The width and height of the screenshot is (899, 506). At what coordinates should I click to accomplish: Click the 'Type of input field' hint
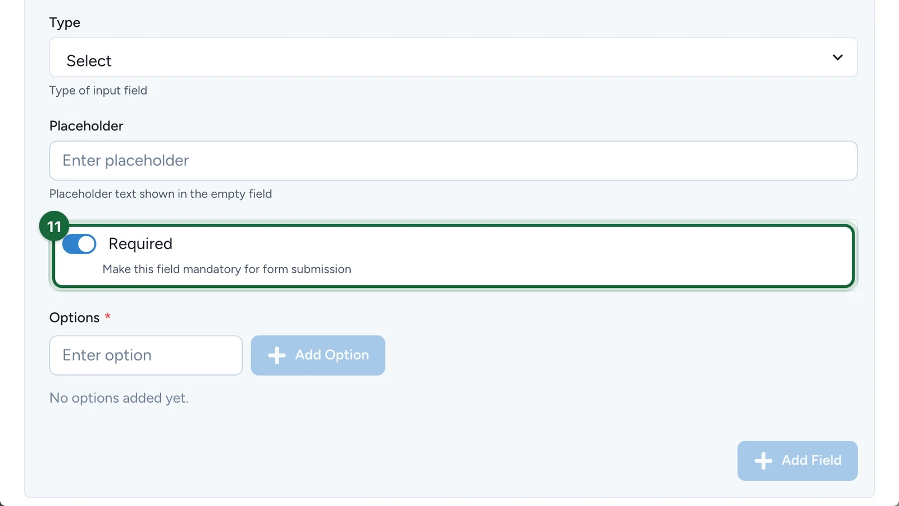(x=98, y=91)
